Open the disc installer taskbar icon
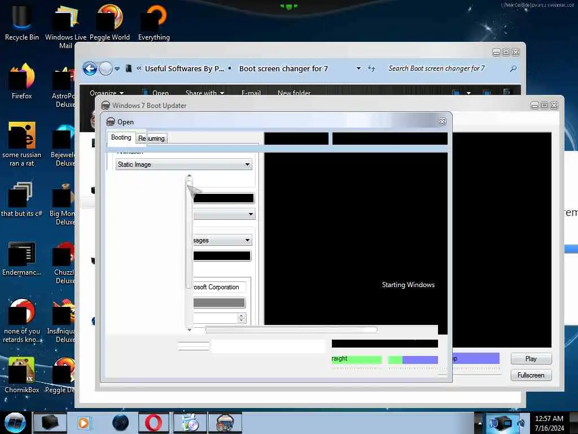 pyautogui.click(x=190, y=423)
